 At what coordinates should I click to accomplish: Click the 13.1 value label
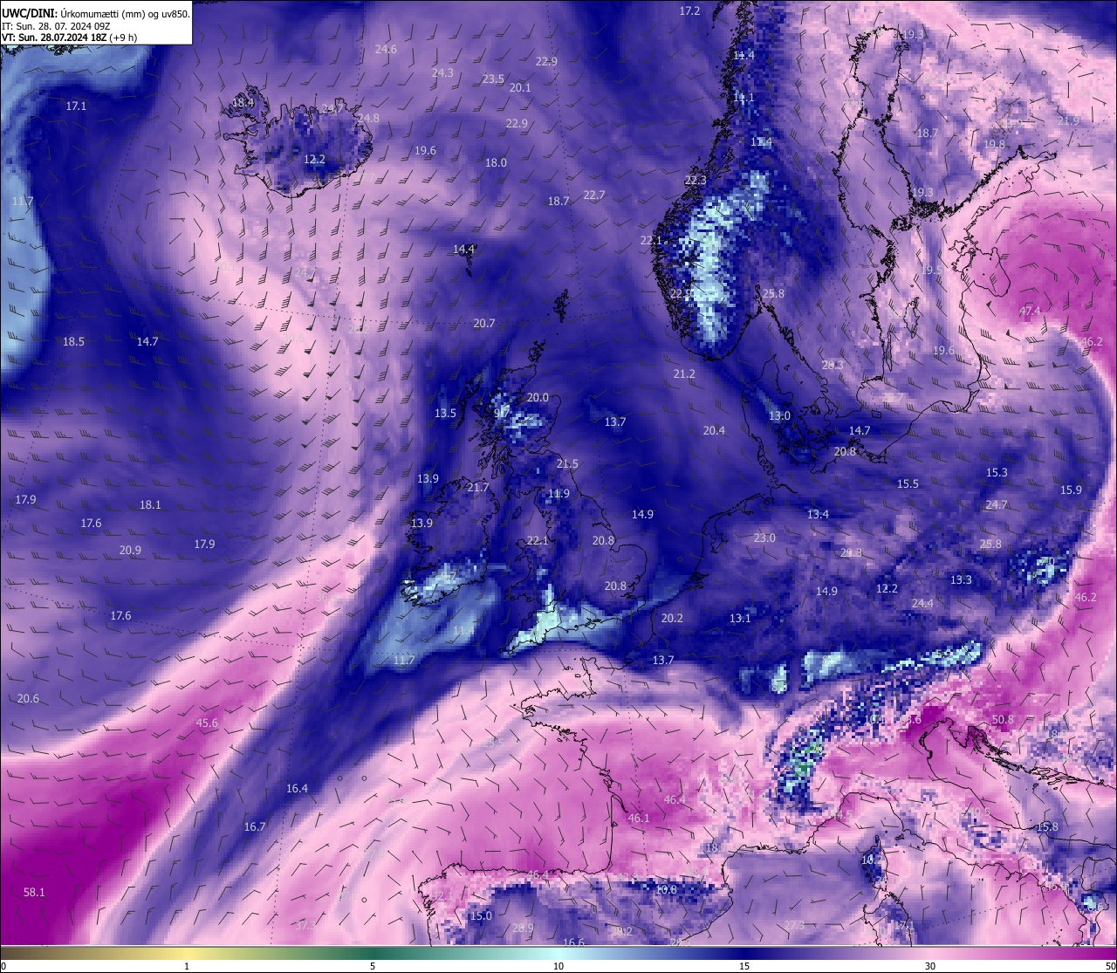(740, 618)
